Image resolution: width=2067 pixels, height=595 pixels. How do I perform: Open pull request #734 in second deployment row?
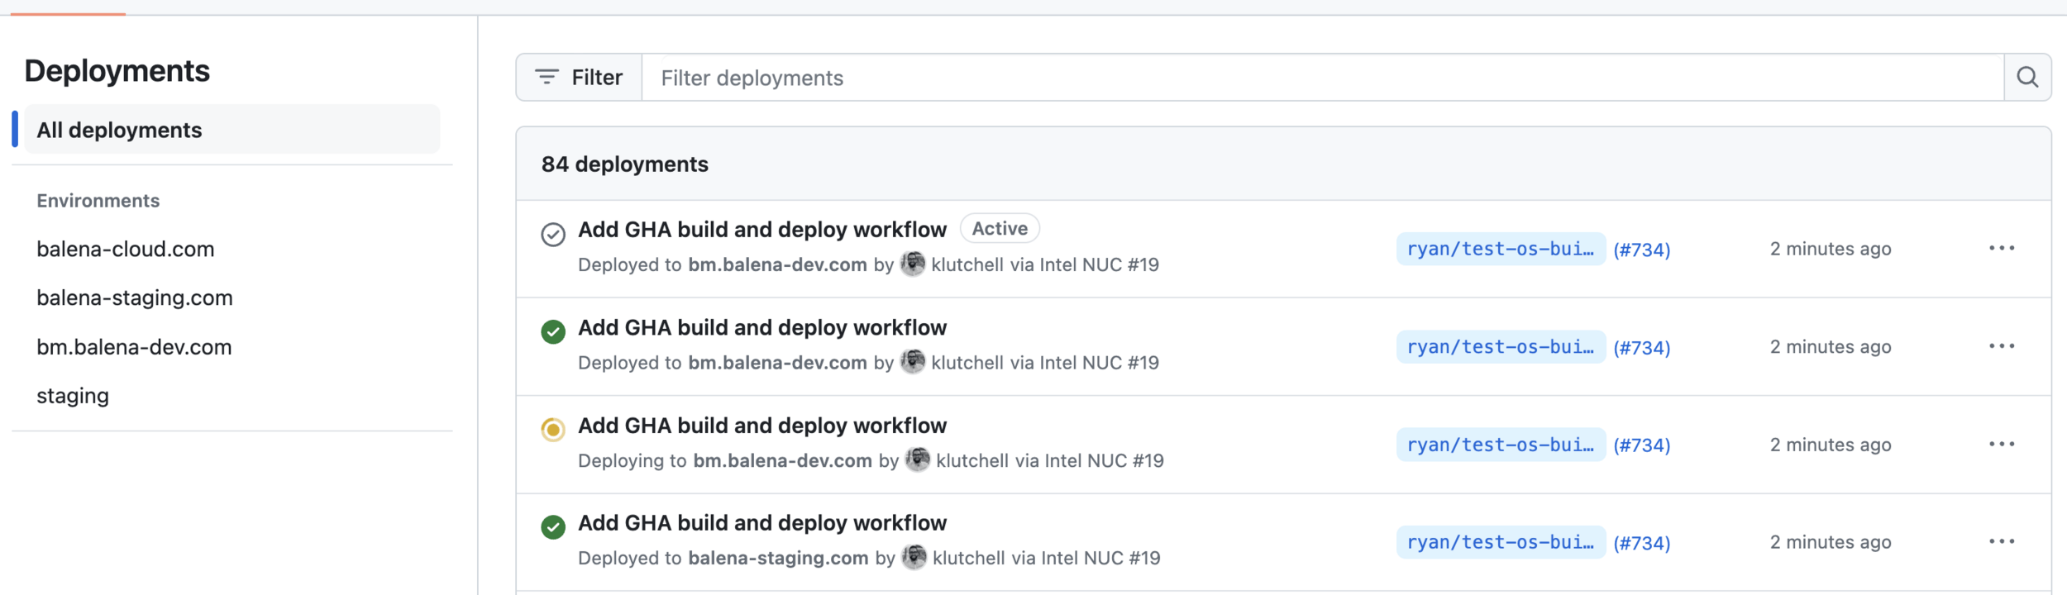tap(1642, 348)
